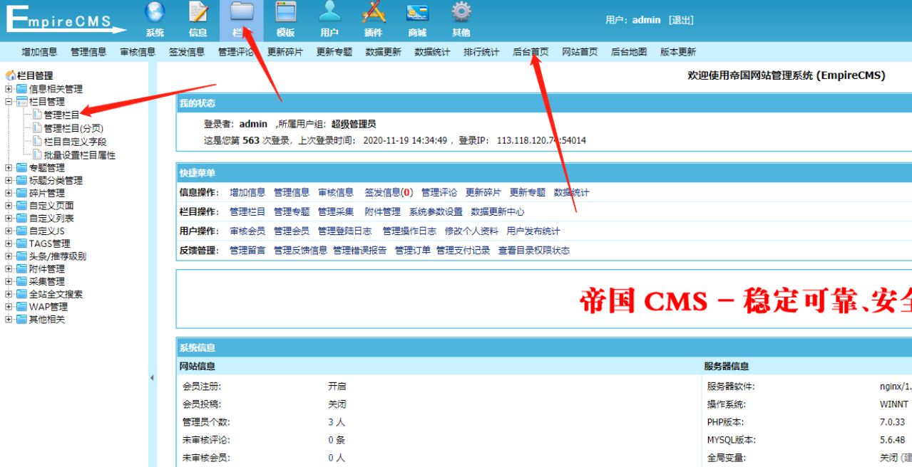912x467 pixels.
Task: Select 批量设置栏目属性 in sidebar tree
Action: 79,155
